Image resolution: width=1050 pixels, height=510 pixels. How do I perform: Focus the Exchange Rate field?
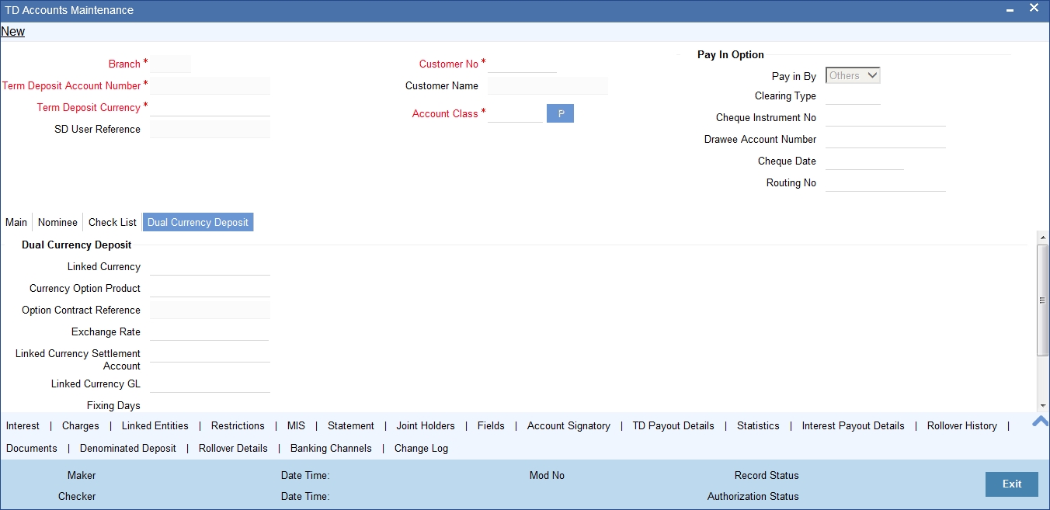coord(209,331)
